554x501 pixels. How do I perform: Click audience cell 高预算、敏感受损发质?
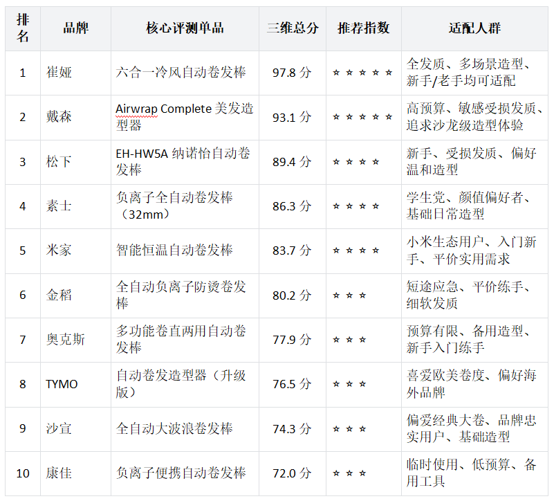(474, 118)
